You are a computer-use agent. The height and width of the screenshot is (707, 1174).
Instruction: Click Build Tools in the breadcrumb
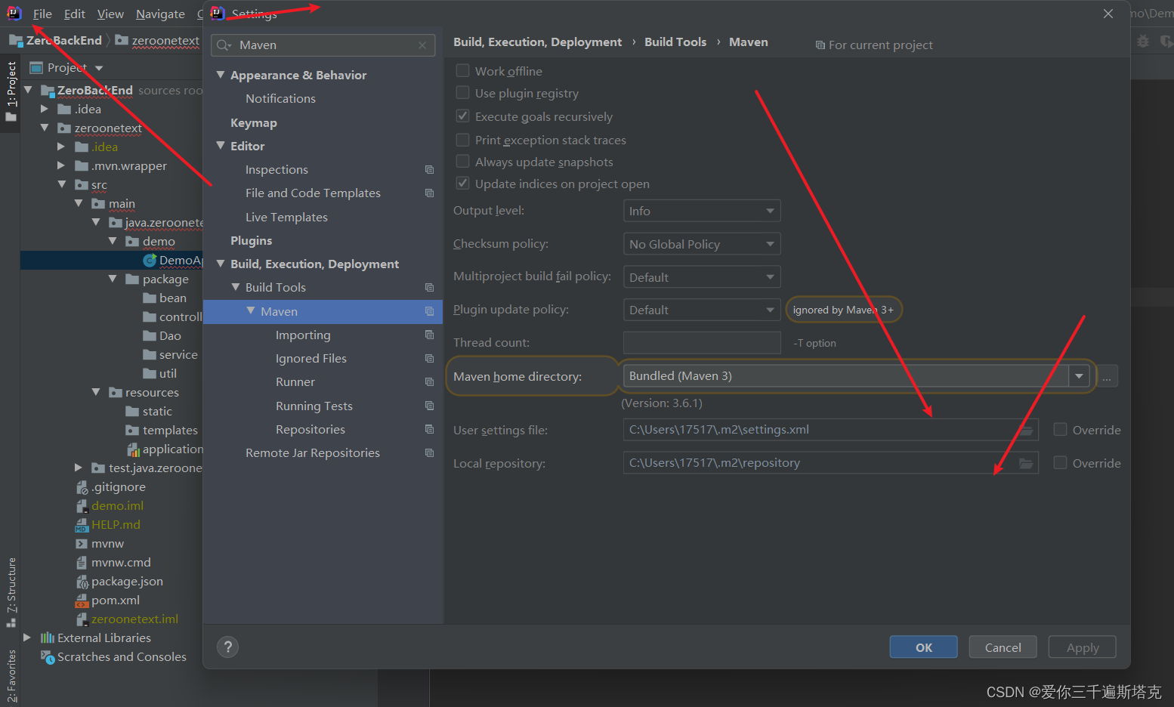coord(675,42)
